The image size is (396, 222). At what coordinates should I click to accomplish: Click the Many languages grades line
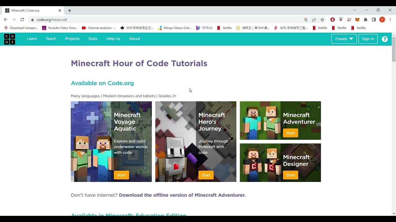pos(124,96)
